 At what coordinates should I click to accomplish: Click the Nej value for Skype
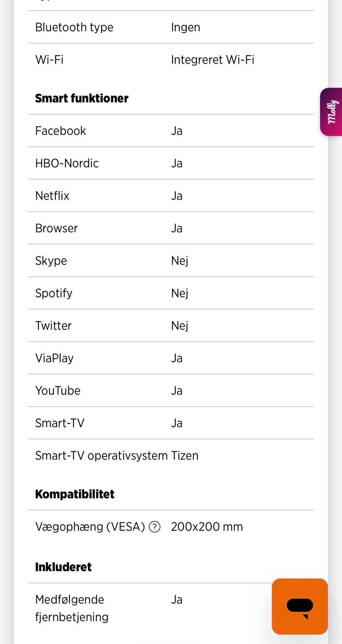pos(180,261)
